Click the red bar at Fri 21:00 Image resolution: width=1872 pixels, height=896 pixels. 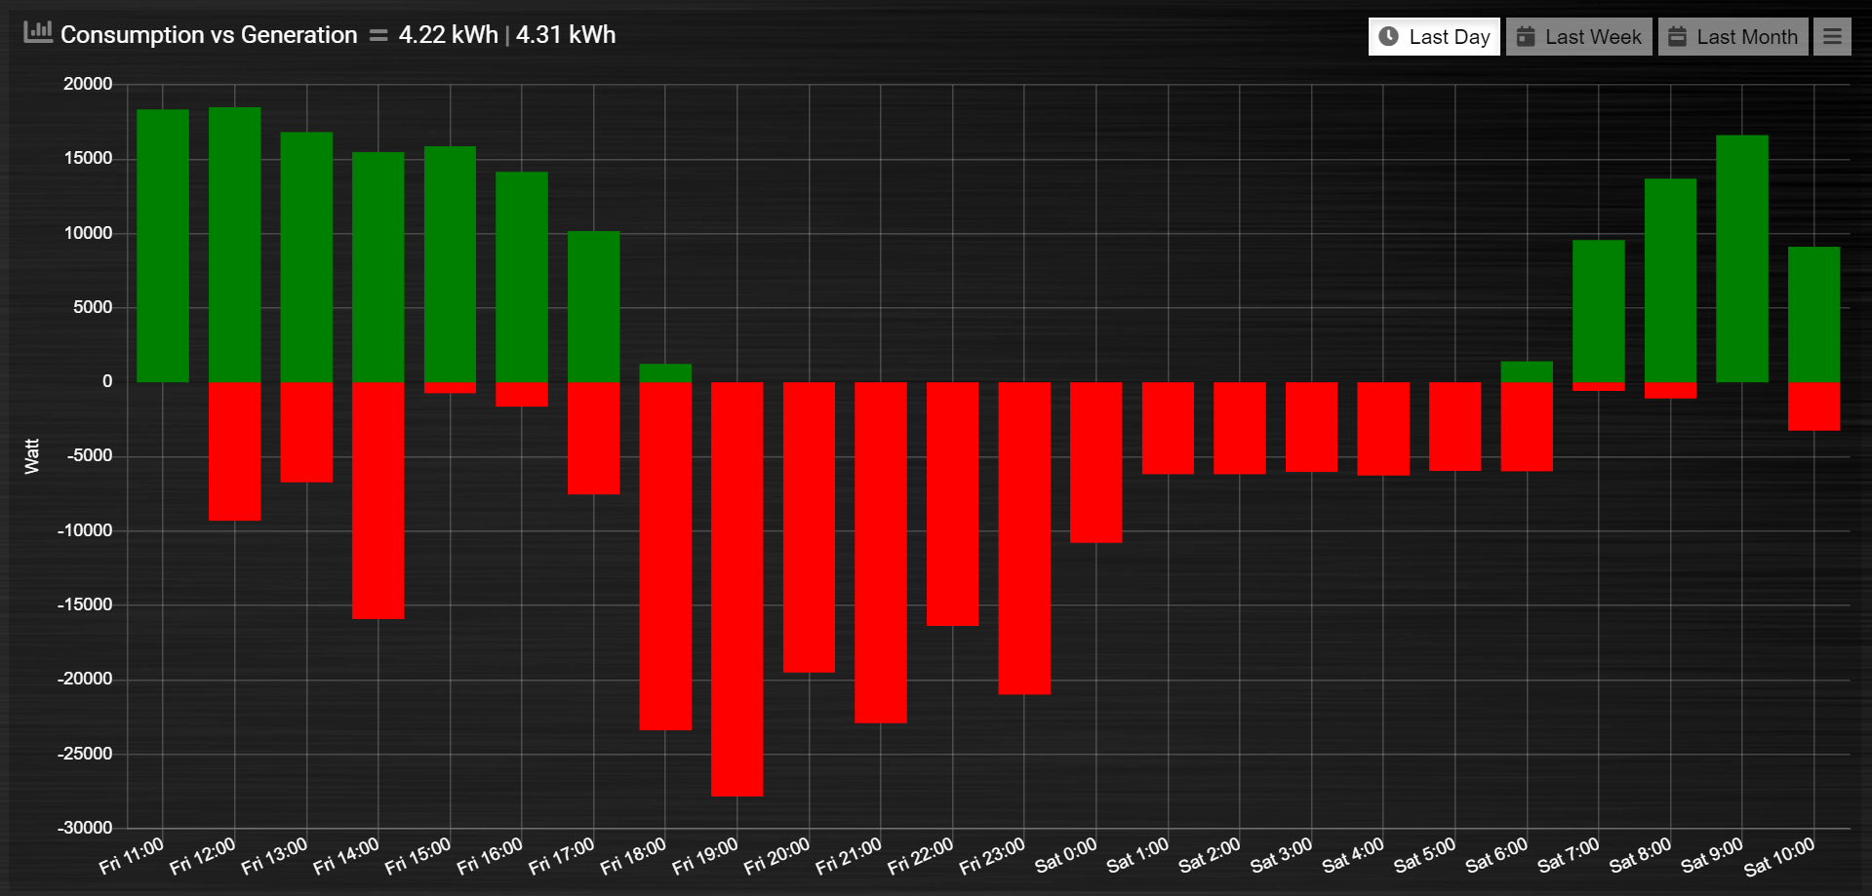(881, 553)
